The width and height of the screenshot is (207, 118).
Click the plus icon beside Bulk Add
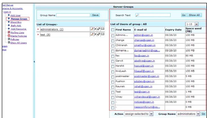(x=9, y=25)
